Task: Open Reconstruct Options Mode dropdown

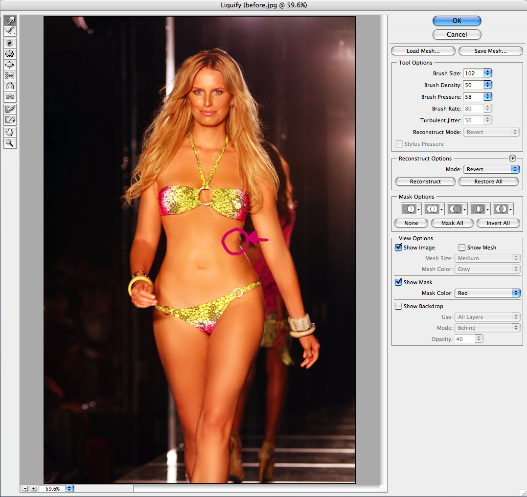Action: click(x=491, y=169)
